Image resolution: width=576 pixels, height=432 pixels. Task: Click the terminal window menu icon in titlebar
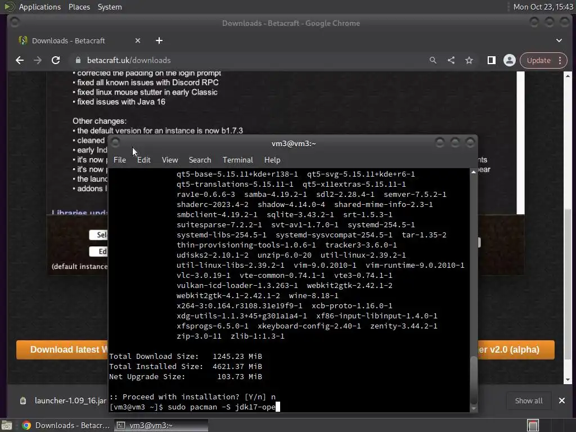pos(115,142)
